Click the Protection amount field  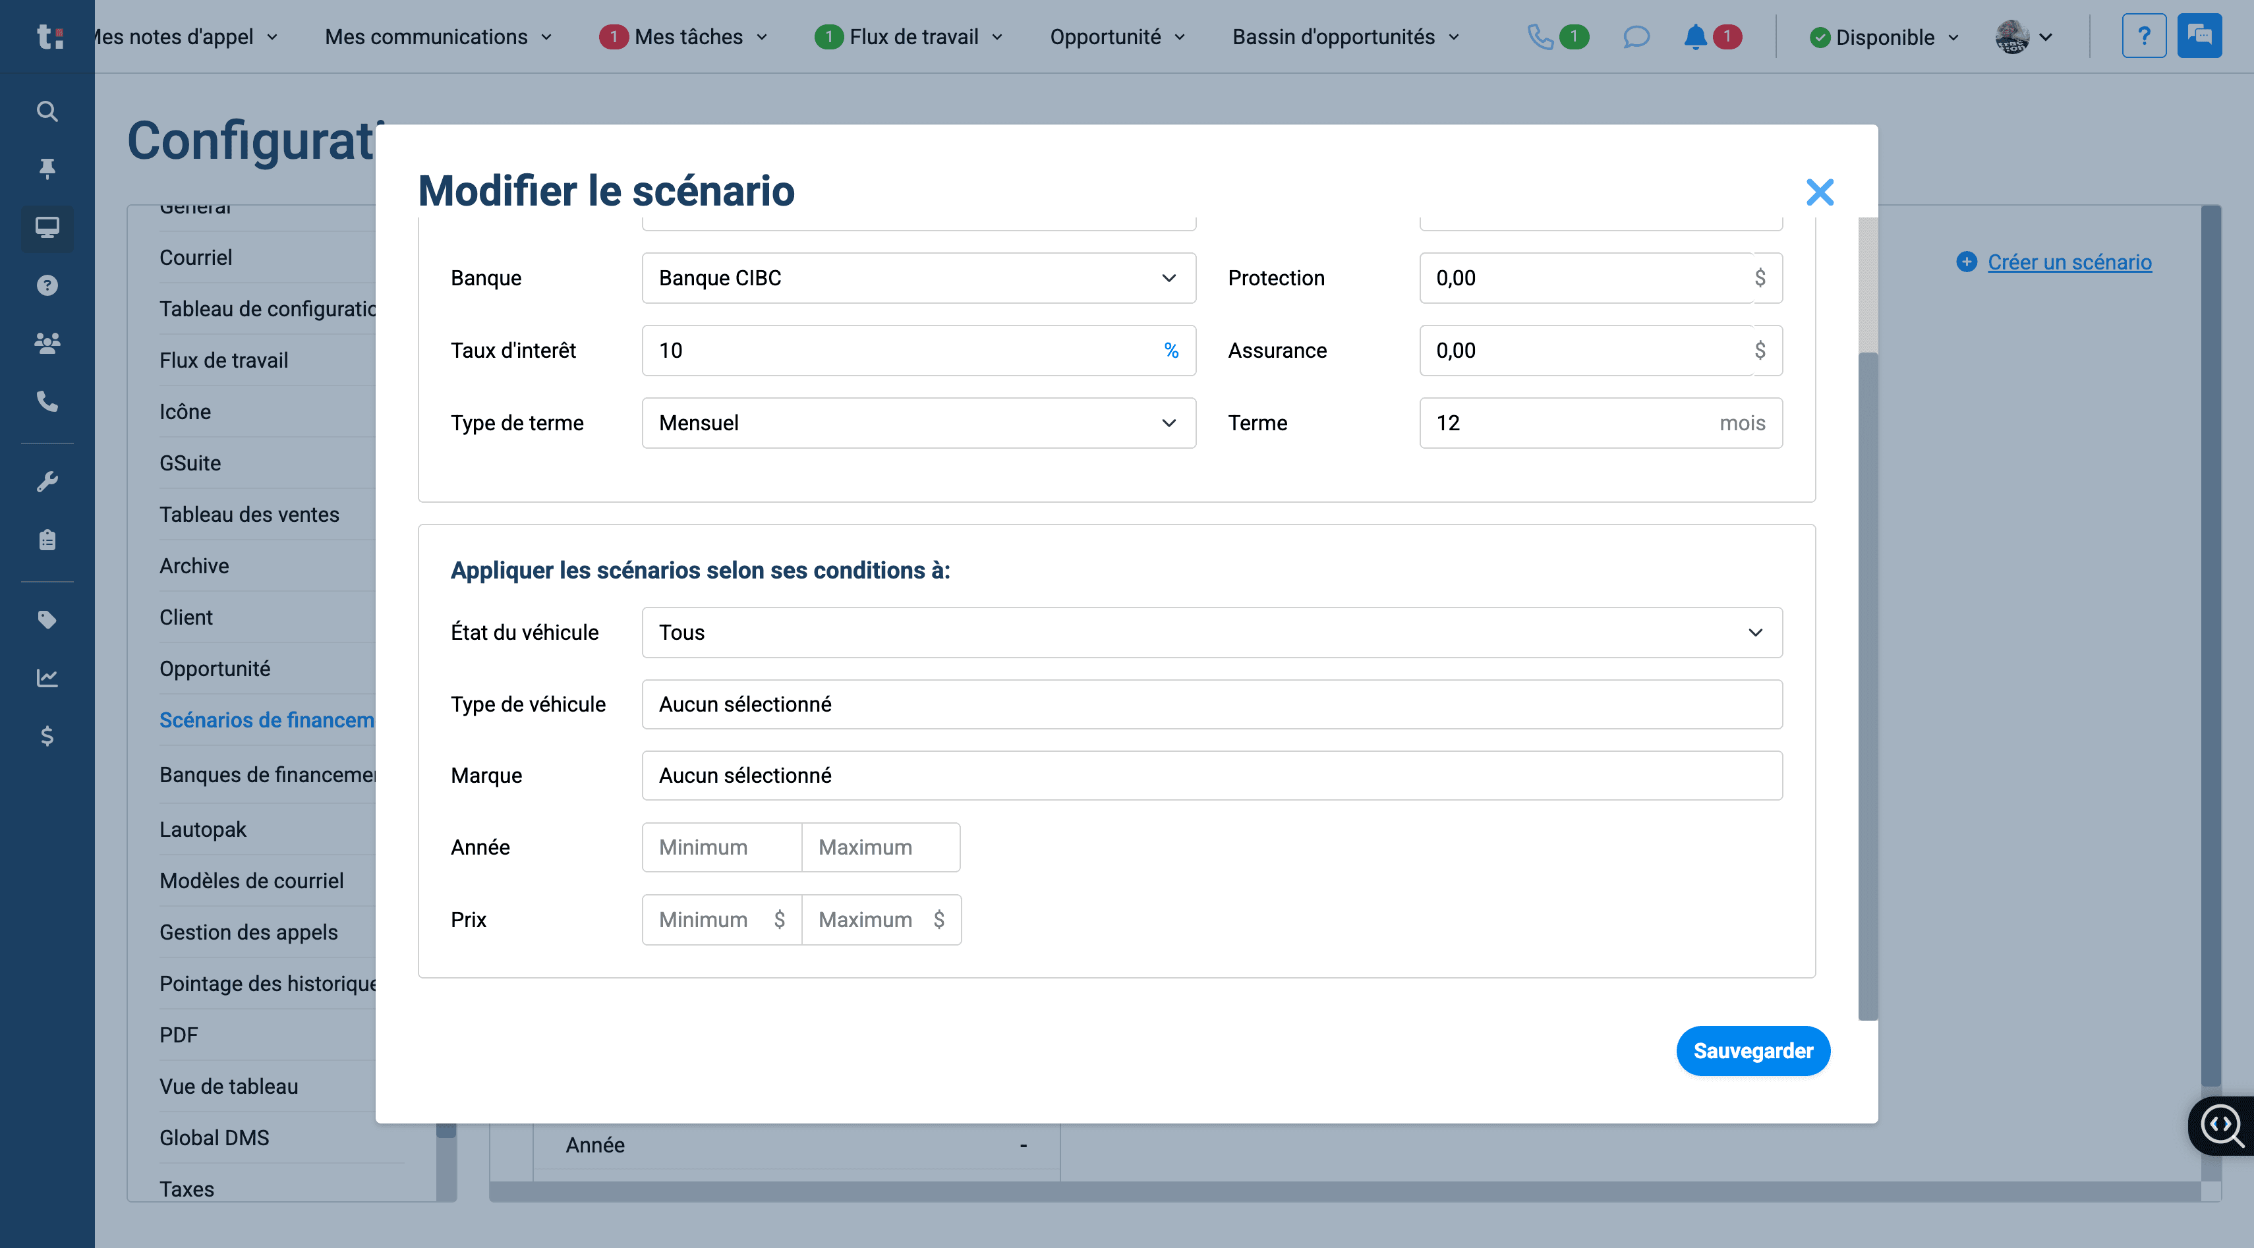(x=1600, y=278)
